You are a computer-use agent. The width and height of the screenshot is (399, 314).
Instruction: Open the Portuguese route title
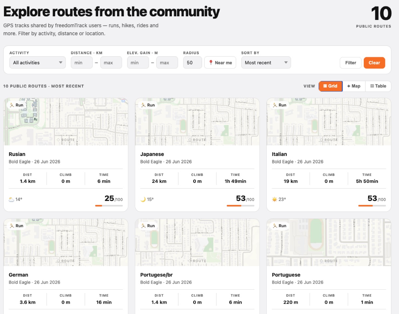286,275
